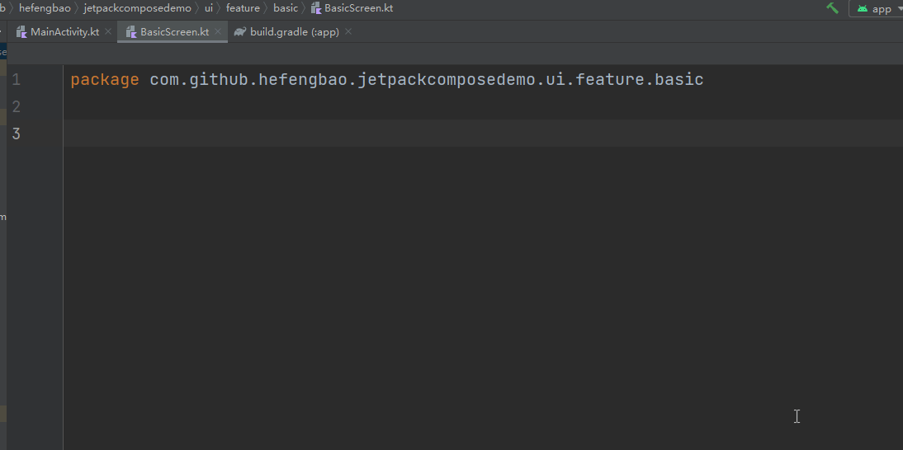Open the basic folder breadcrumb
Image resolution: width=903 pixels, height=450 pixels.
coord(286,8)
